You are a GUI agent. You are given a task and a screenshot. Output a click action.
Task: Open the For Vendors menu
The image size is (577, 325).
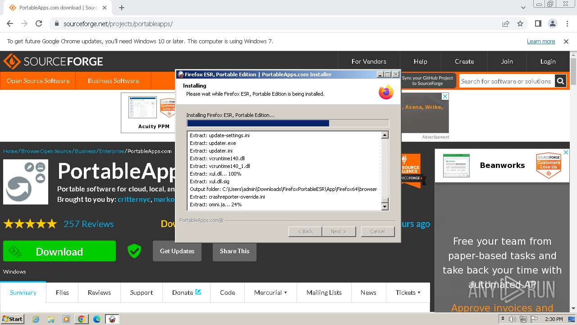(x=369, y=61)
